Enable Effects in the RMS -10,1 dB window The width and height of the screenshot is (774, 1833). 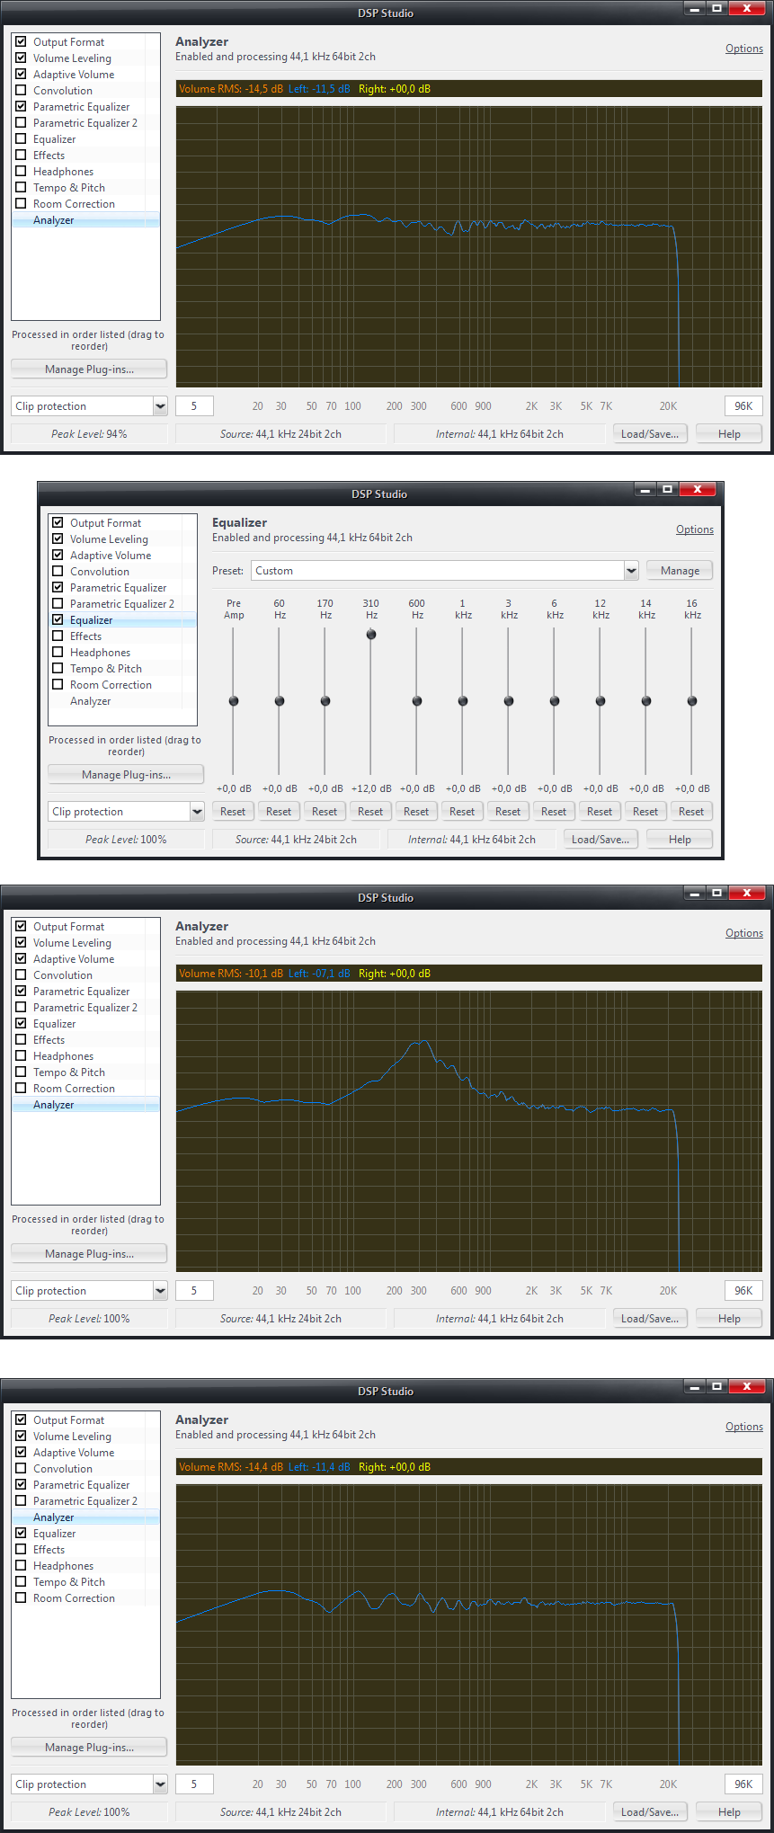pos(21,1040)
